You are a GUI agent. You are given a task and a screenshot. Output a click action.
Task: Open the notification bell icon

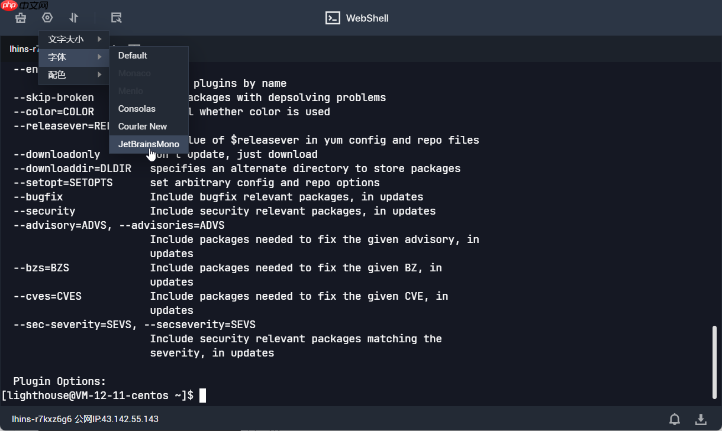(x=675, y=419)
